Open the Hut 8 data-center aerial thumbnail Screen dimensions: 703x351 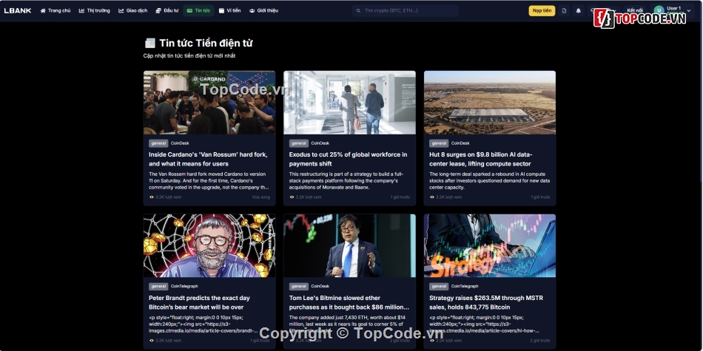coord(490,103)
